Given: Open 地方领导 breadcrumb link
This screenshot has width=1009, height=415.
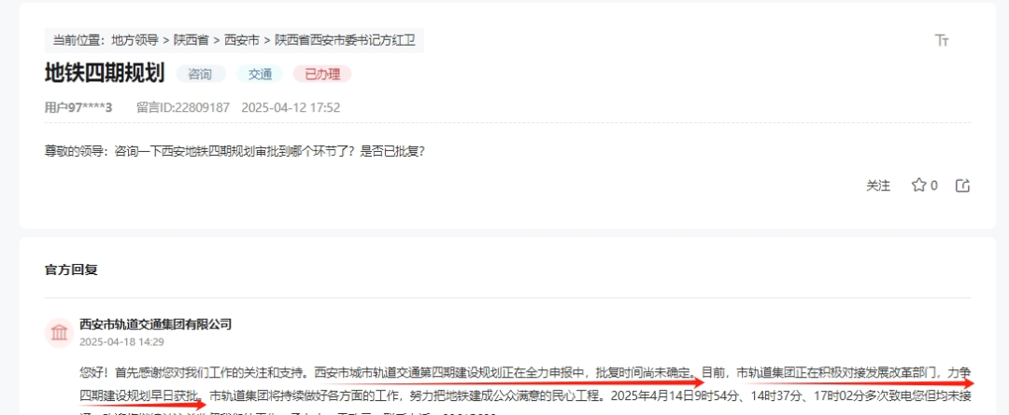Looking at the screenshot, I should (x=135, y=40).
